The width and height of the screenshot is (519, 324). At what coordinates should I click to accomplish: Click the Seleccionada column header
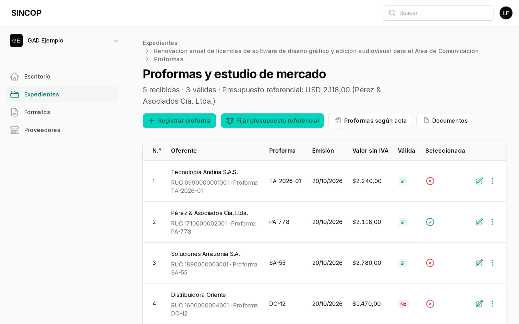coord(445,151)
